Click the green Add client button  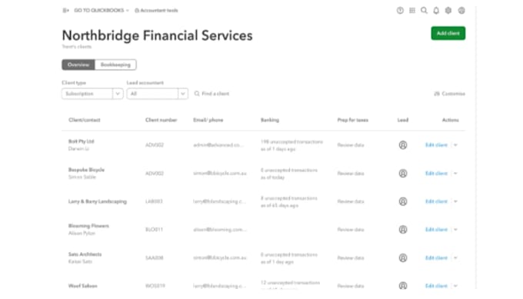448,33
